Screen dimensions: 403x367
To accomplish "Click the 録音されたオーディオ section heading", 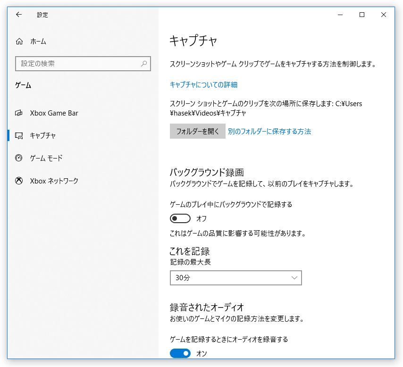I will (207, 307).
